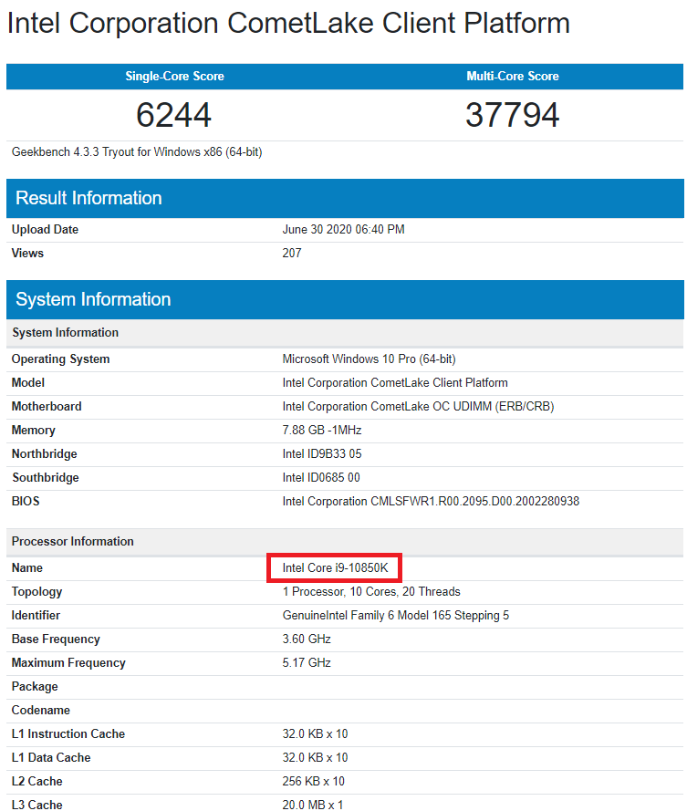Select the L1 Data Cache 32.0 KB x 10 value

point(315,758)
